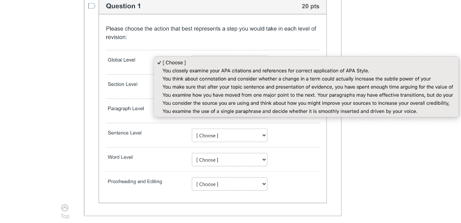Click the flag icon beside Question 1

(91, 6)
